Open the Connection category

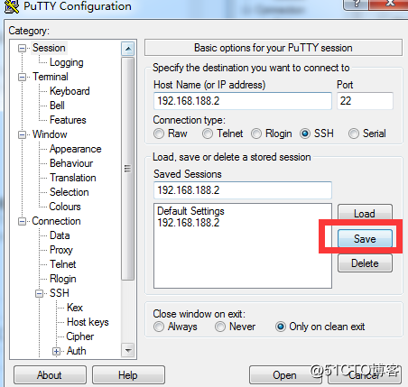pyautogui.click(x=56, y=221)
